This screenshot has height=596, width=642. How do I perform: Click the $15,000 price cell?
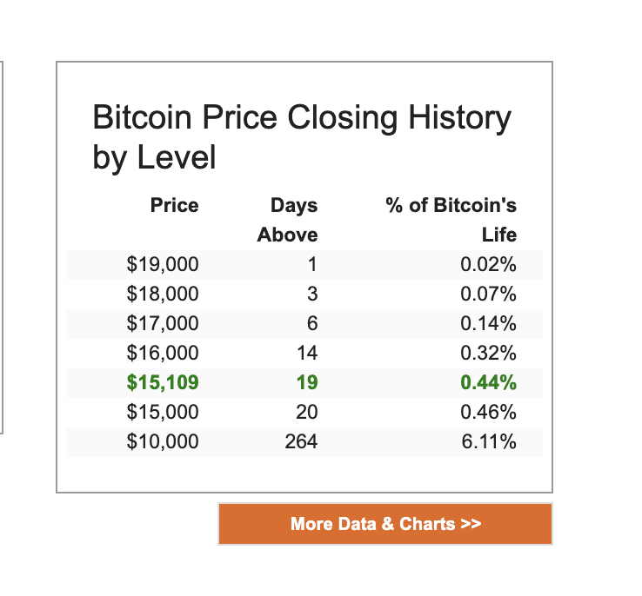click(163, 412)
